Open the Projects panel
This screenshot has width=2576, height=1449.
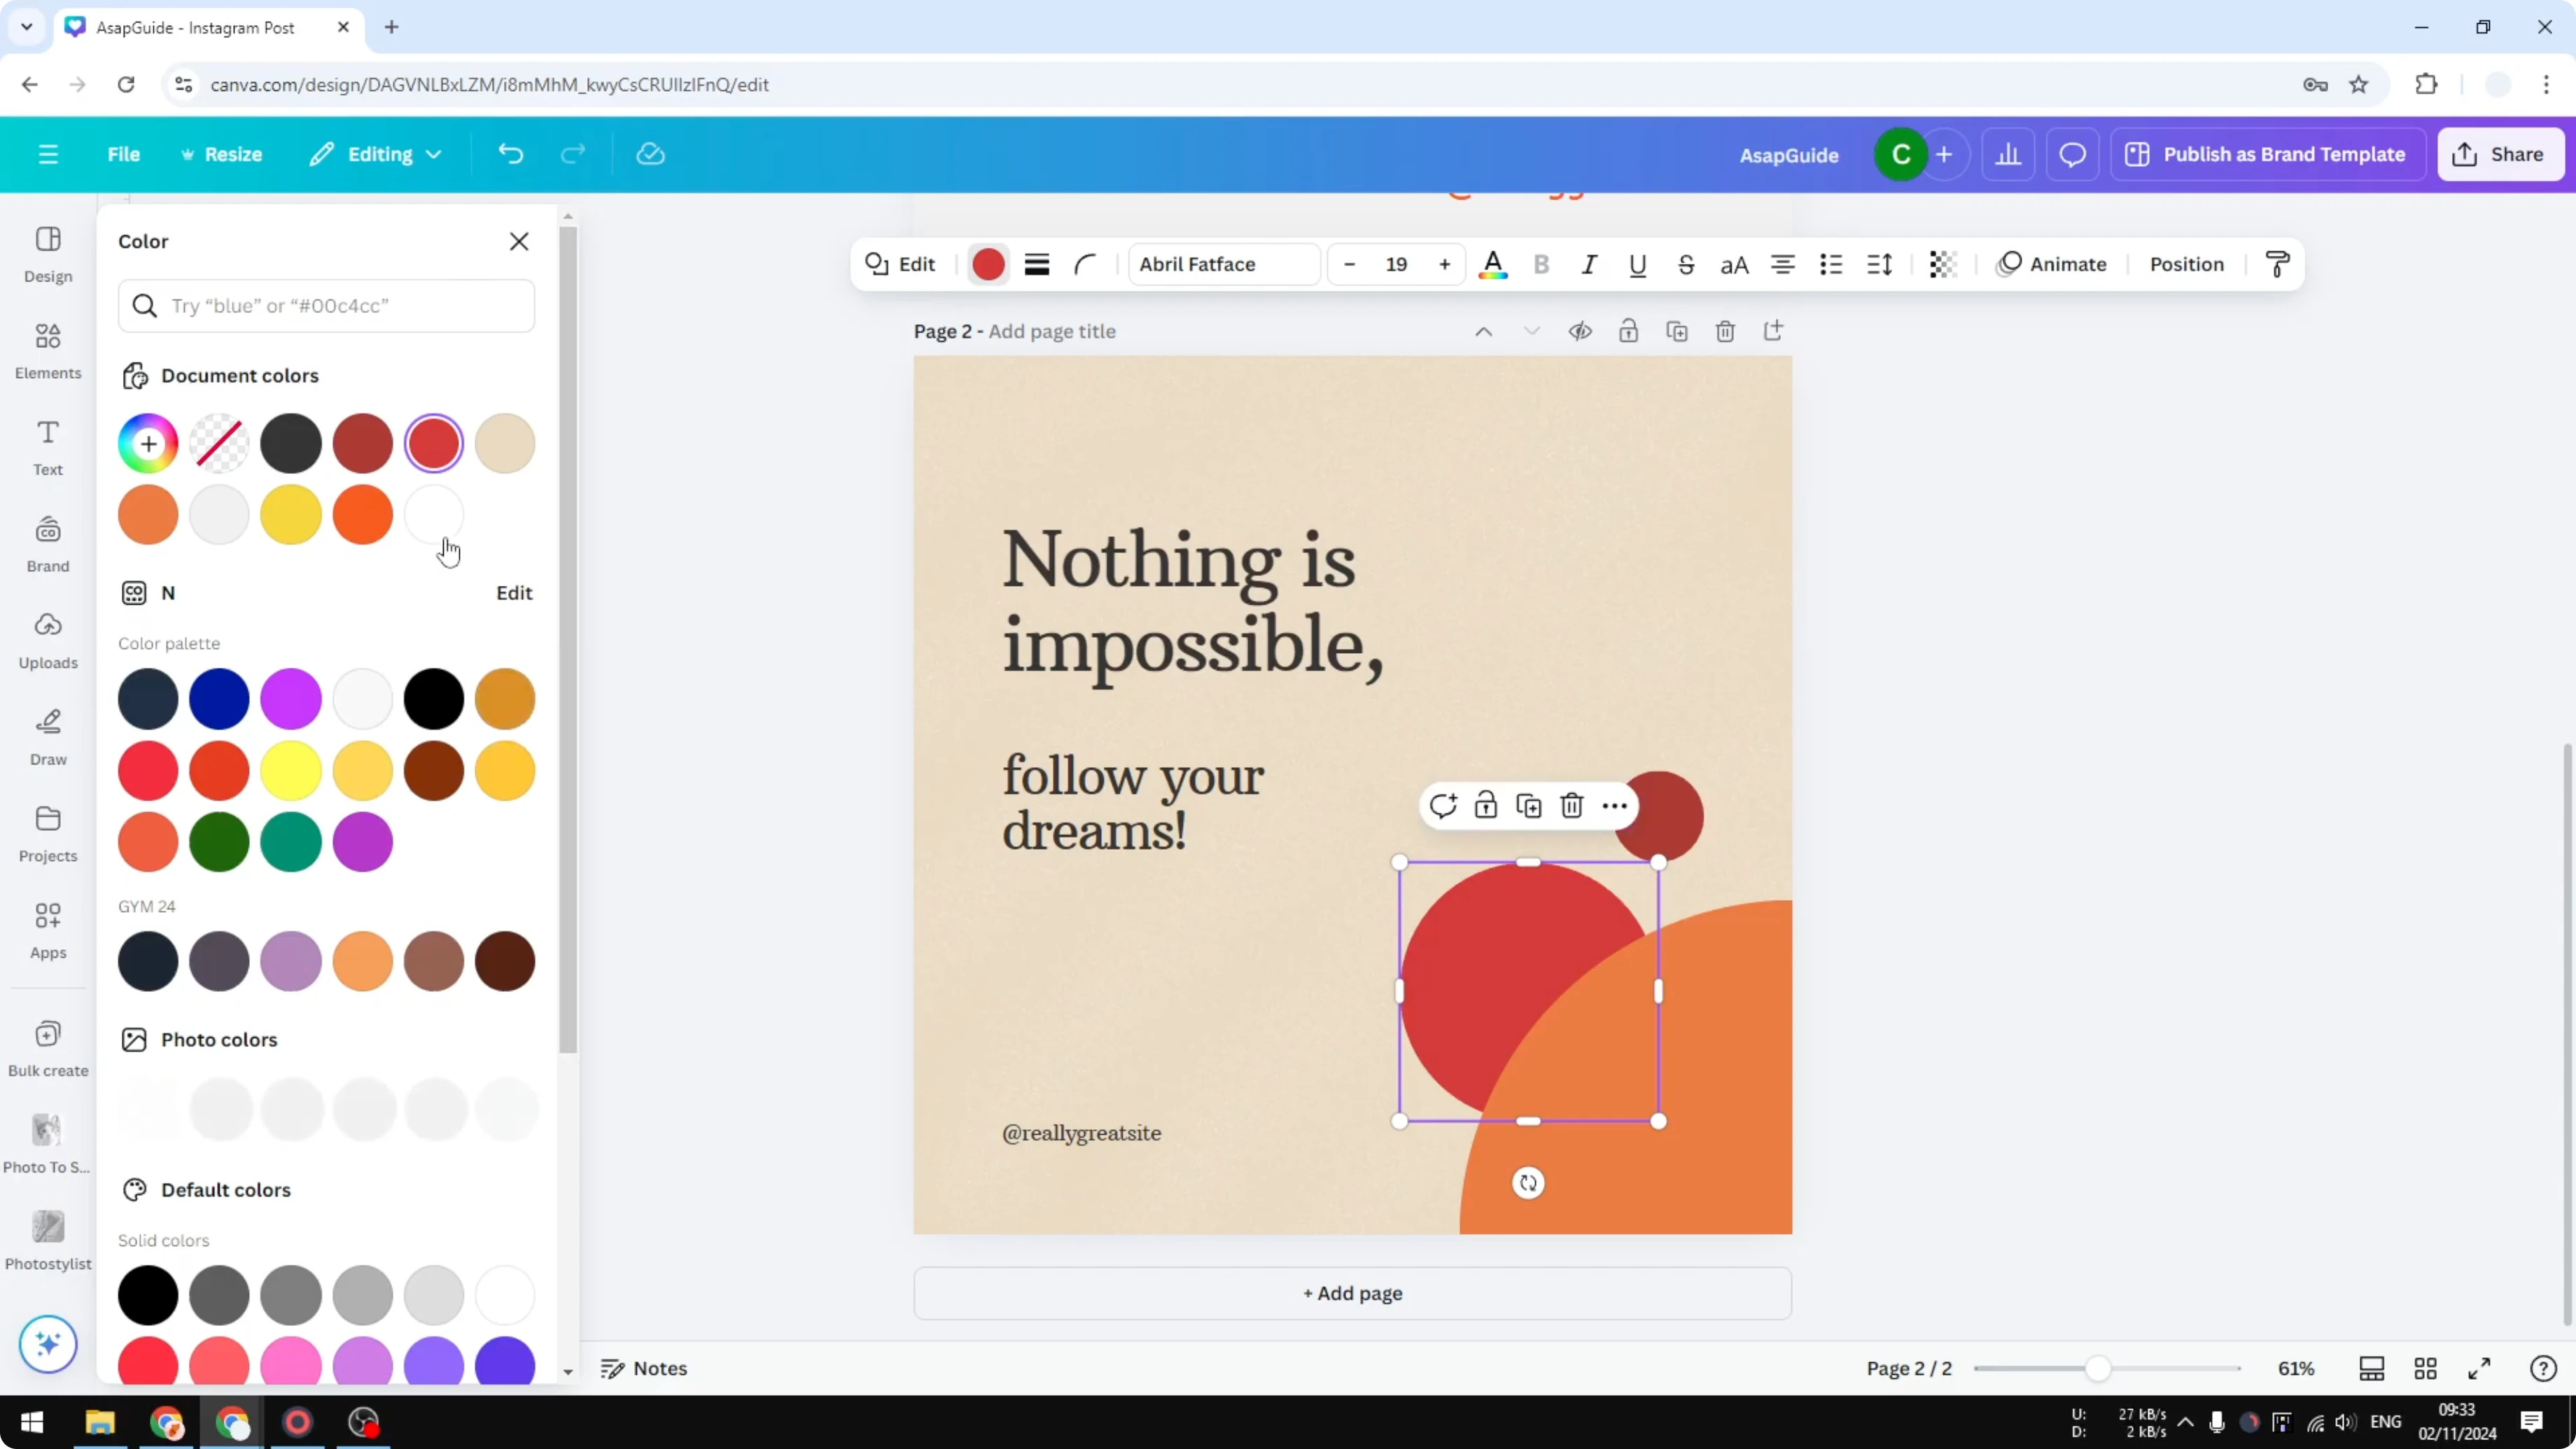point(47,831)
